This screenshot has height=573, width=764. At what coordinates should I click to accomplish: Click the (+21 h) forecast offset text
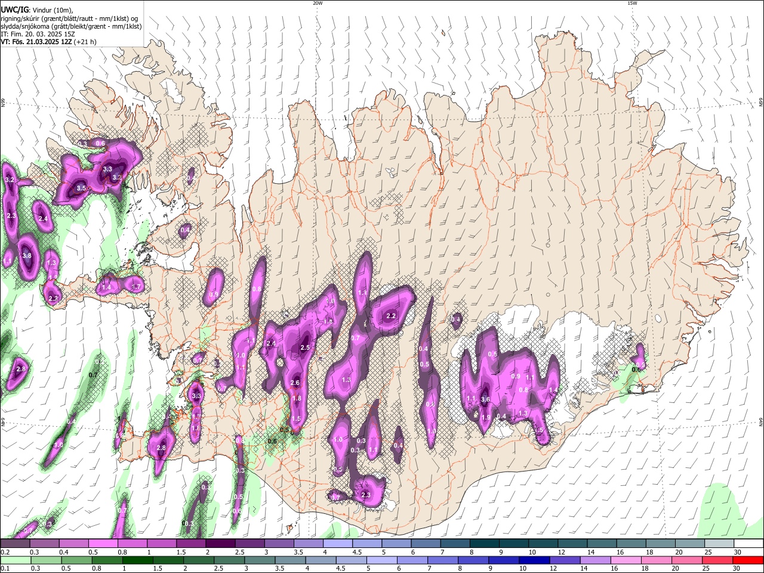[x=85, y=42]
